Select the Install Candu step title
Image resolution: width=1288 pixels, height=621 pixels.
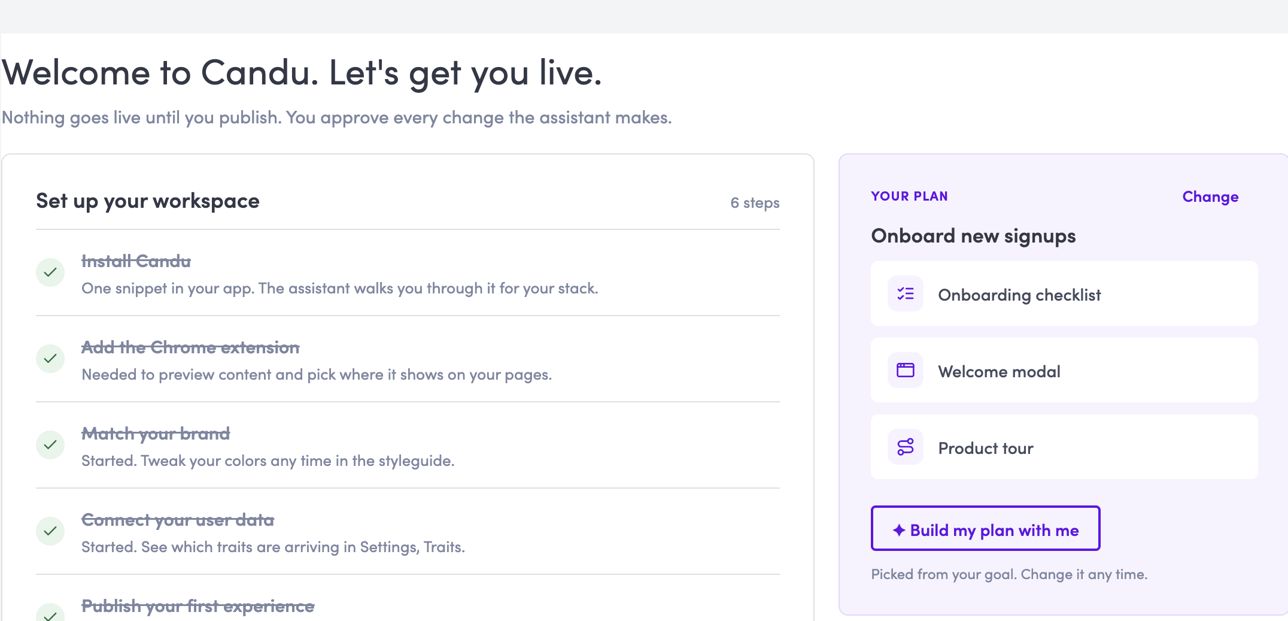[x=136, y=261]
